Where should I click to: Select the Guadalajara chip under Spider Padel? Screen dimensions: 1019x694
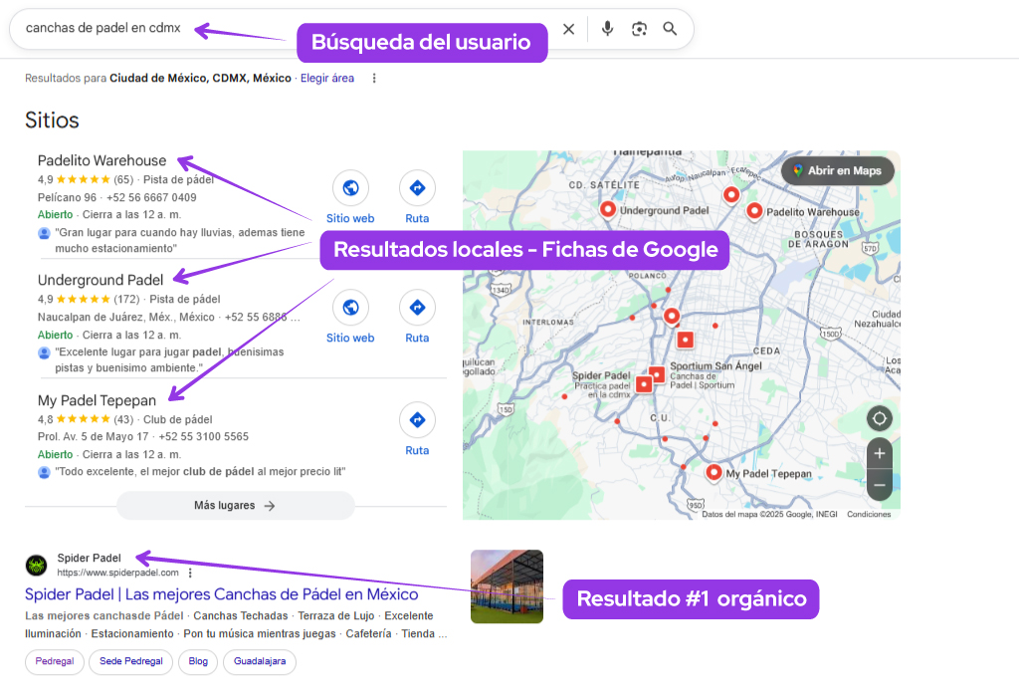[x=259, y=661]
